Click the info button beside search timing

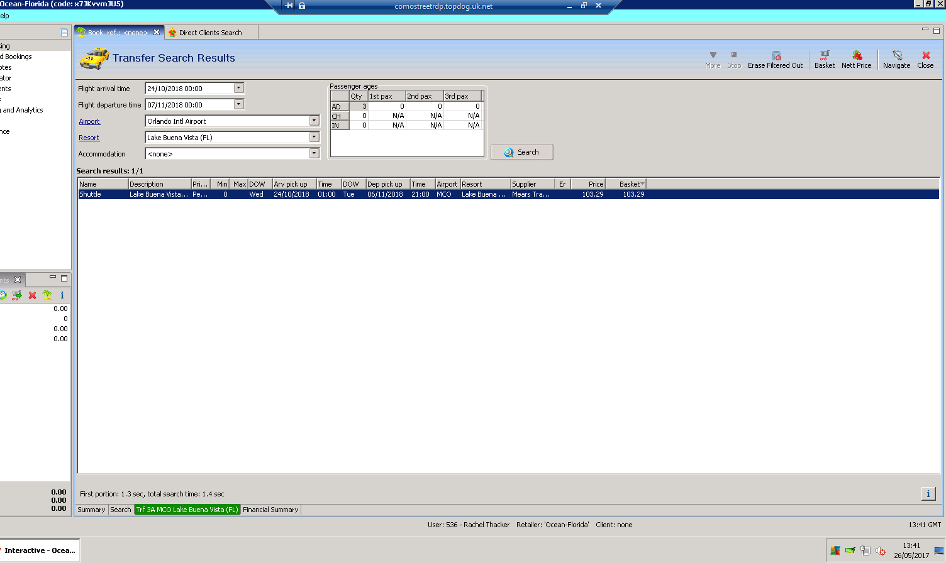pyautogui.click(x=928, y=494)
